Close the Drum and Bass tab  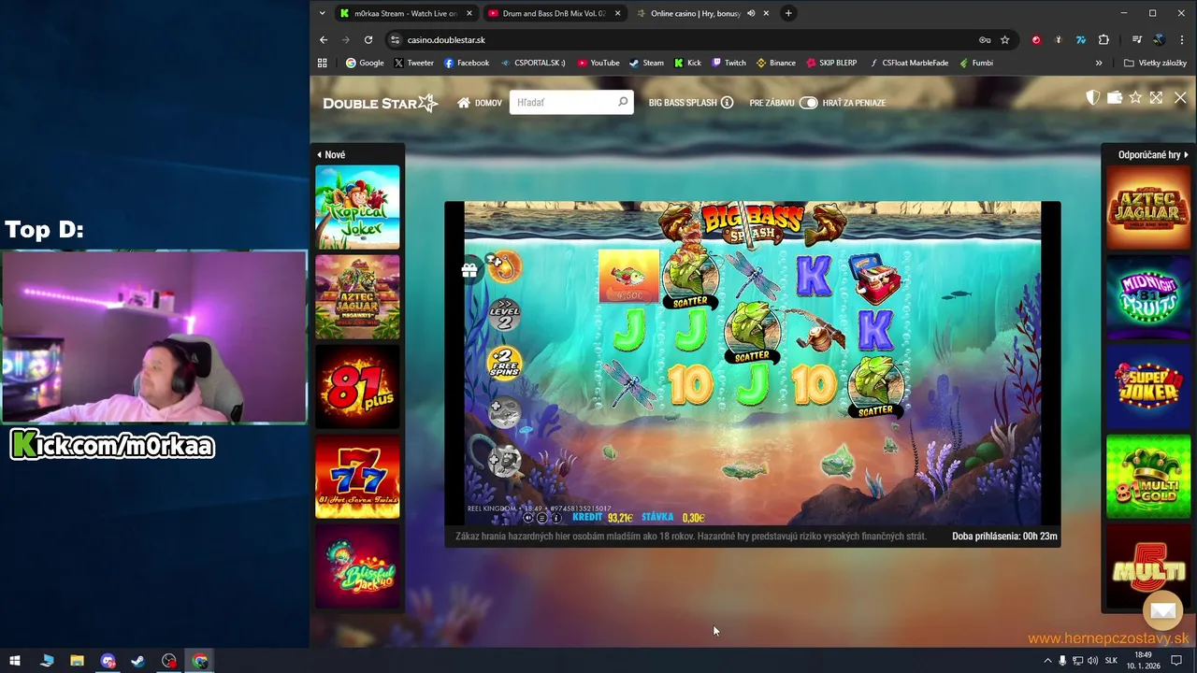(x=617, y=13)
